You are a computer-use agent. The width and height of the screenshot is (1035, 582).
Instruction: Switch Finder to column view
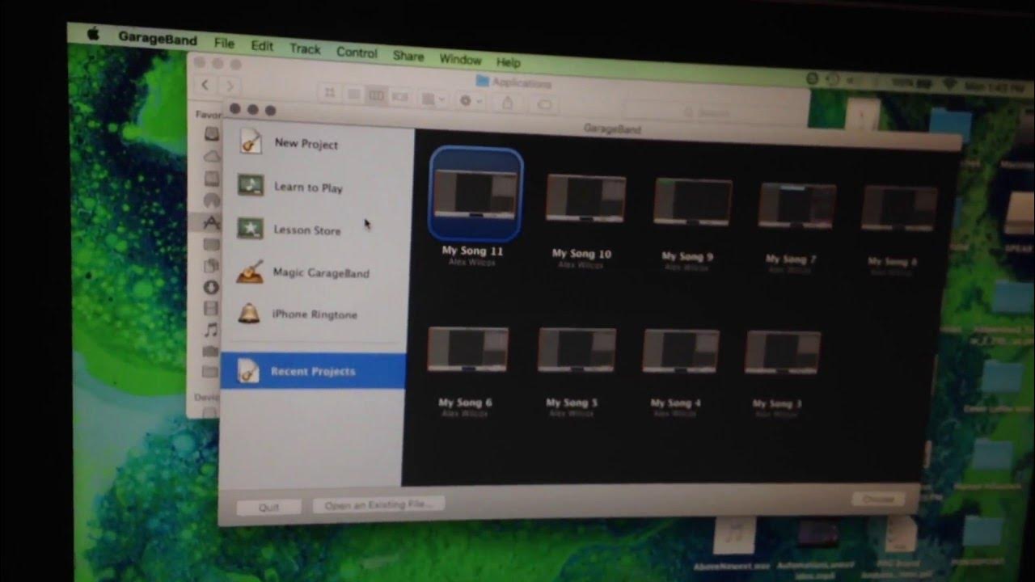point(377,96)
